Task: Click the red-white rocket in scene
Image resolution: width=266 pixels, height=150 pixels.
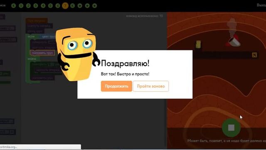Action: [233, 40]
